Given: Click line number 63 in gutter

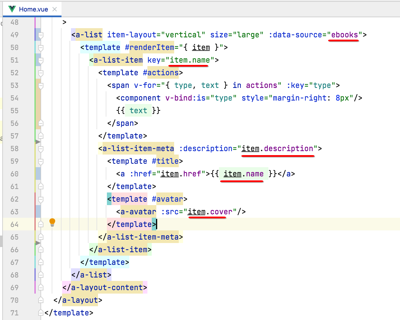Looking at the screenshot, I should pyautogui.click(x=14, y=212).
